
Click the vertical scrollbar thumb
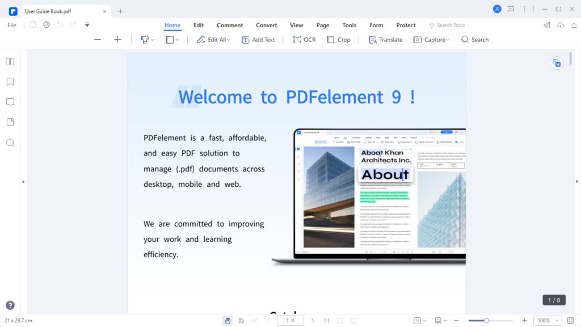[570, 58]
